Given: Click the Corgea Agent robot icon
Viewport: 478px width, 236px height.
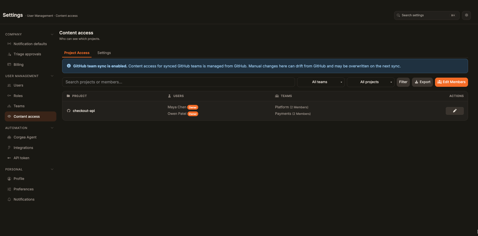Looking at the screenshot, I should click(x=9, y=137).
